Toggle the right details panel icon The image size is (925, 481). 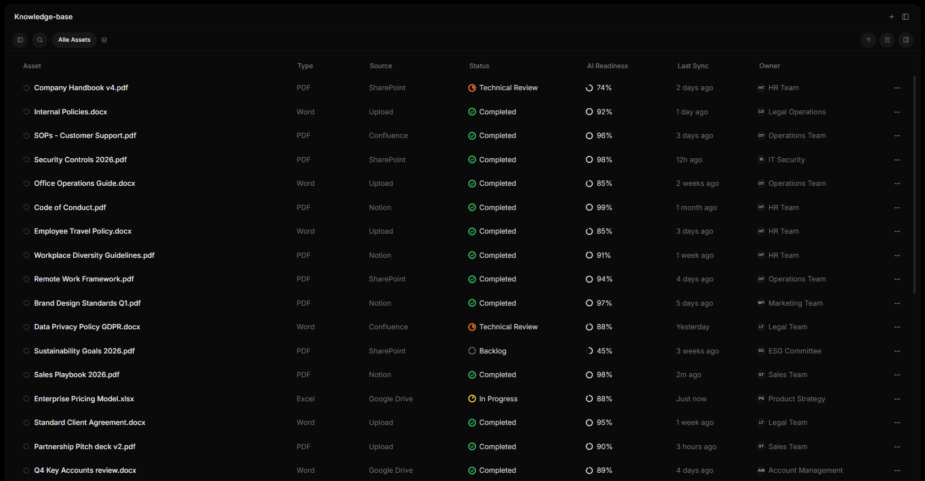click(x=906, y=40)
